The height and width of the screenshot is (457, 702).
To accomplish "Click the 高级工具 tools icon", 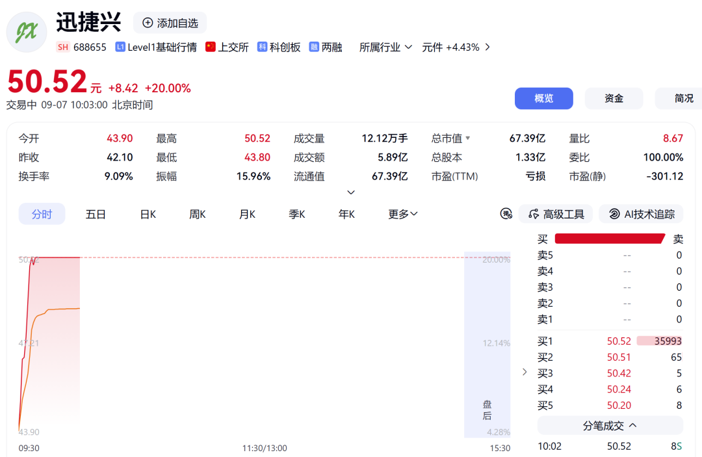I will tap(533, 214).
